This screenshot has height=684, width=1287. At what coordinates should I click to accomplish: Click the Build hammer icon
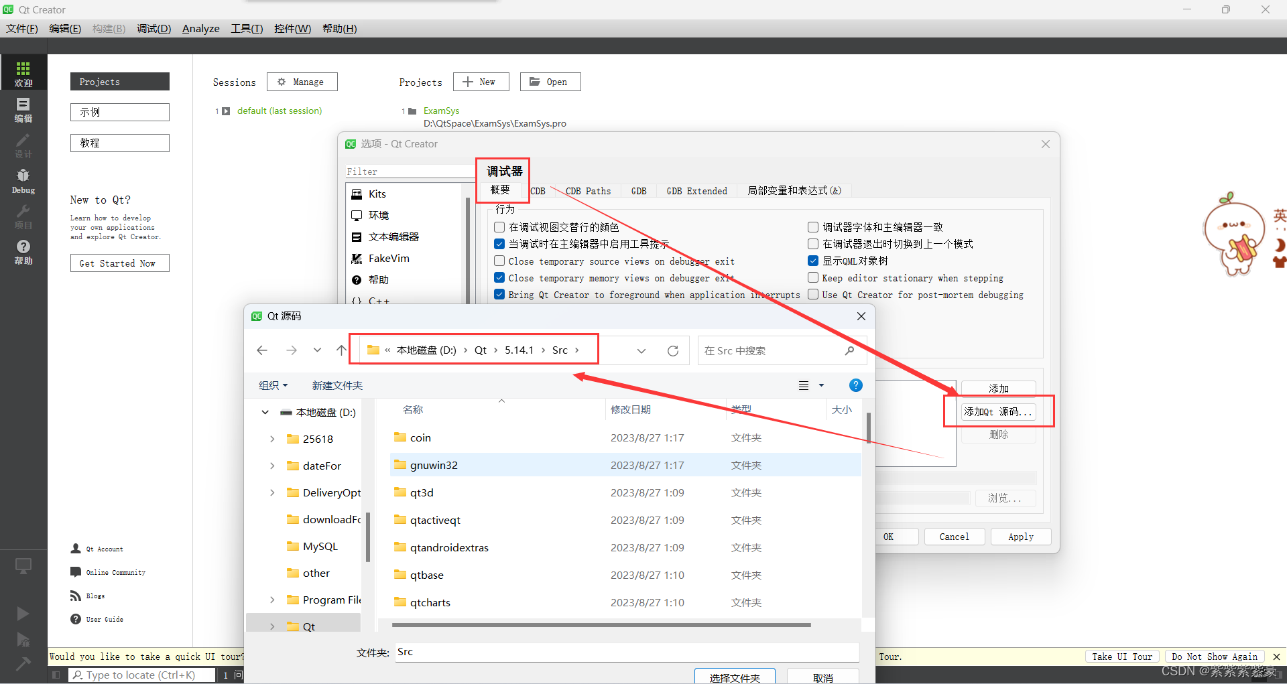[x=23, y=663]
